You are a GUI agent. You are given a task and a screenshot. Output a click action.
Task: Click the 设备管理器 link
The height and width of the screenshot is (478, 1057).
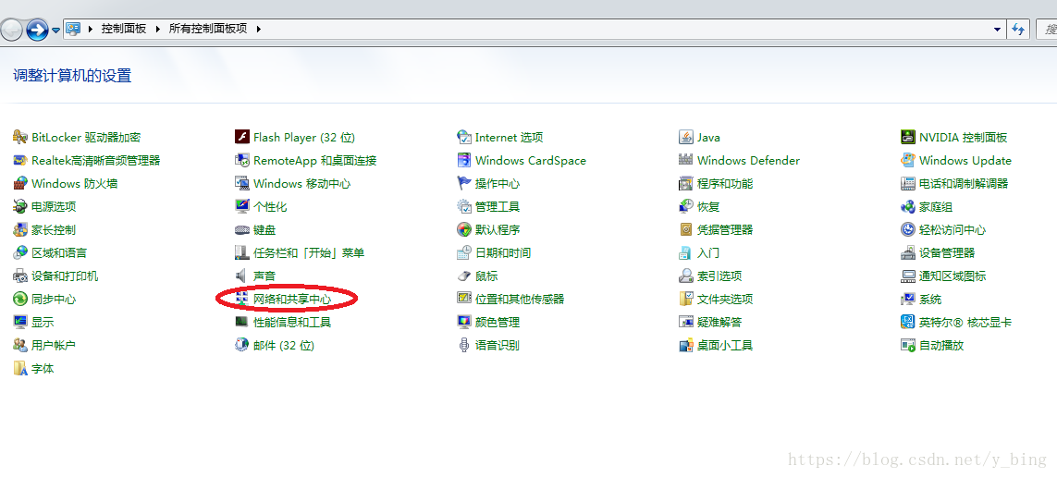click(947, 252)
